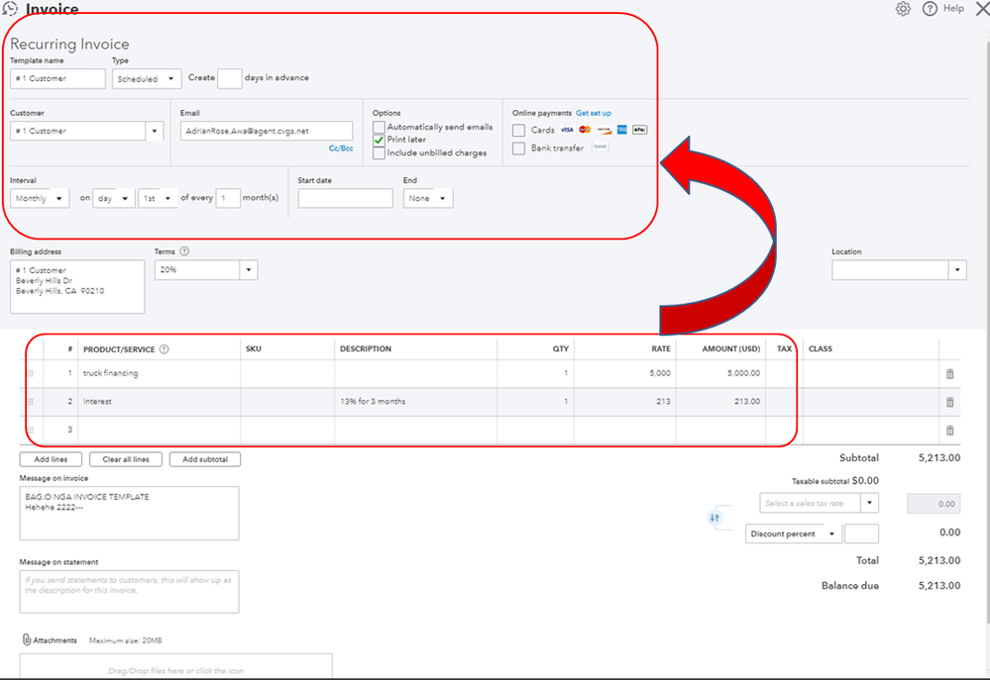Click the recurring invoice clock icon by the title
The width and height of the screenshot is (990, 680).
10,8
